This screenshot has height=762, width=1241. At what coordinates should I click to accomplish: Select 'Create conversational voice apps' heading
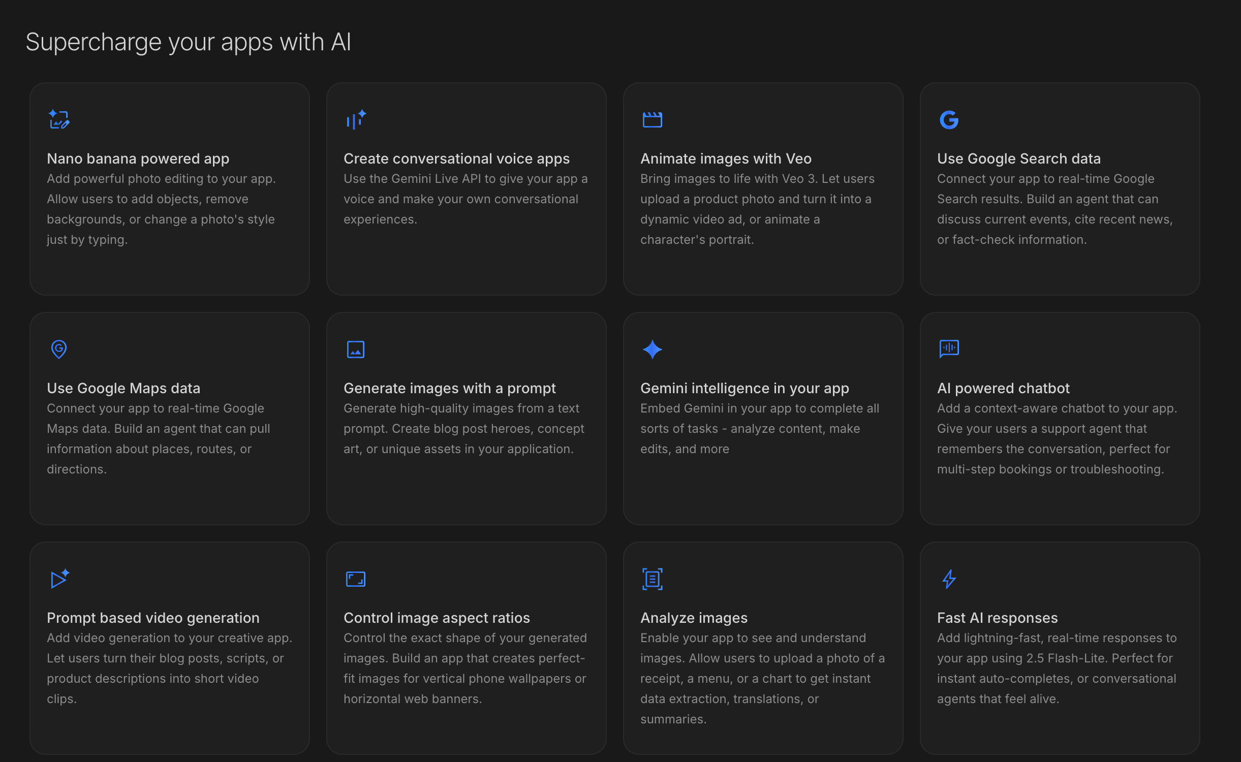(x=456, y=158)
